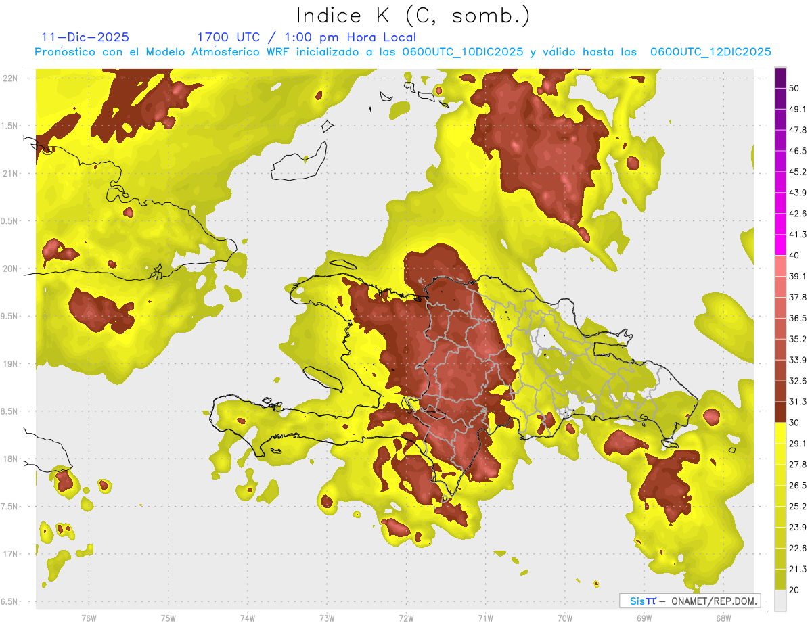Click the "Indice K (C, somb.)" title
This screenshot has height=627, width=812.
(x=413, y=16)
